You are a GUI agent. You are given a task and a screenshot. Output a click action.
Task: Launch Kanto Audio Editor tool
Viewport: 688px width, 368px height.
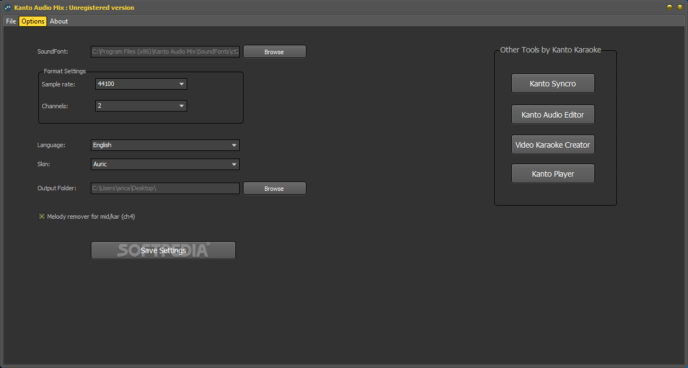[553, 114]
